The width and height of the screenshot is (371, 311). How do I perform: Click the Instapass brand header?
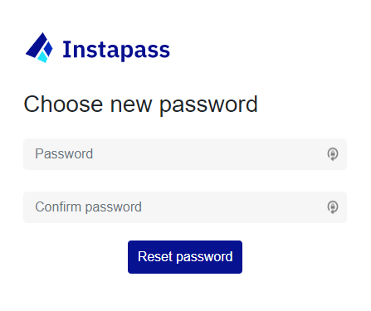(98, 48)
